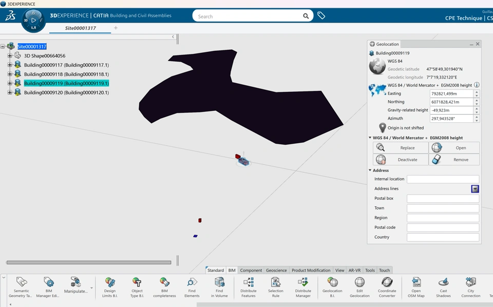Collapse the Address section
Image resolution: width=493 pixels, height=307 pixels.
(370, 170)
